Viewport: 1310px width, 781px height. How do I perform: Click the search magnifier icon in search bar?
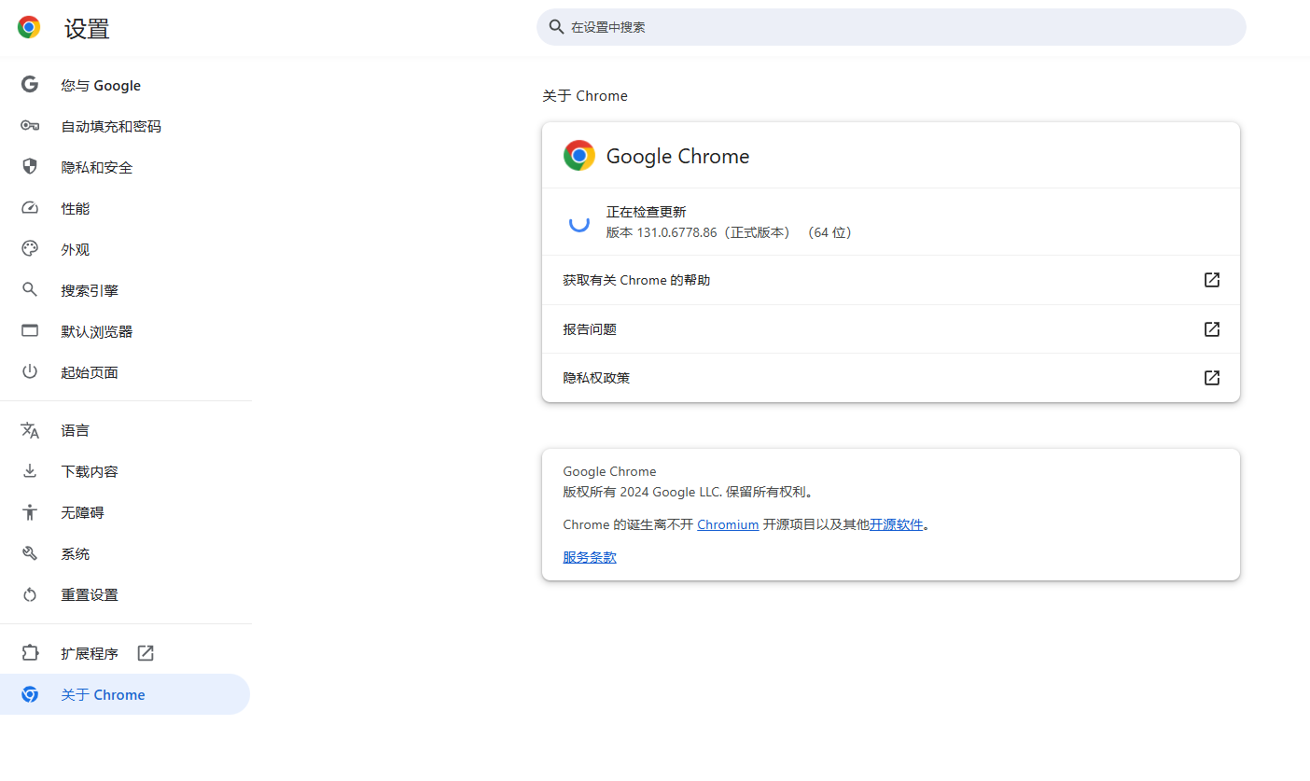[x=556, y=27]
